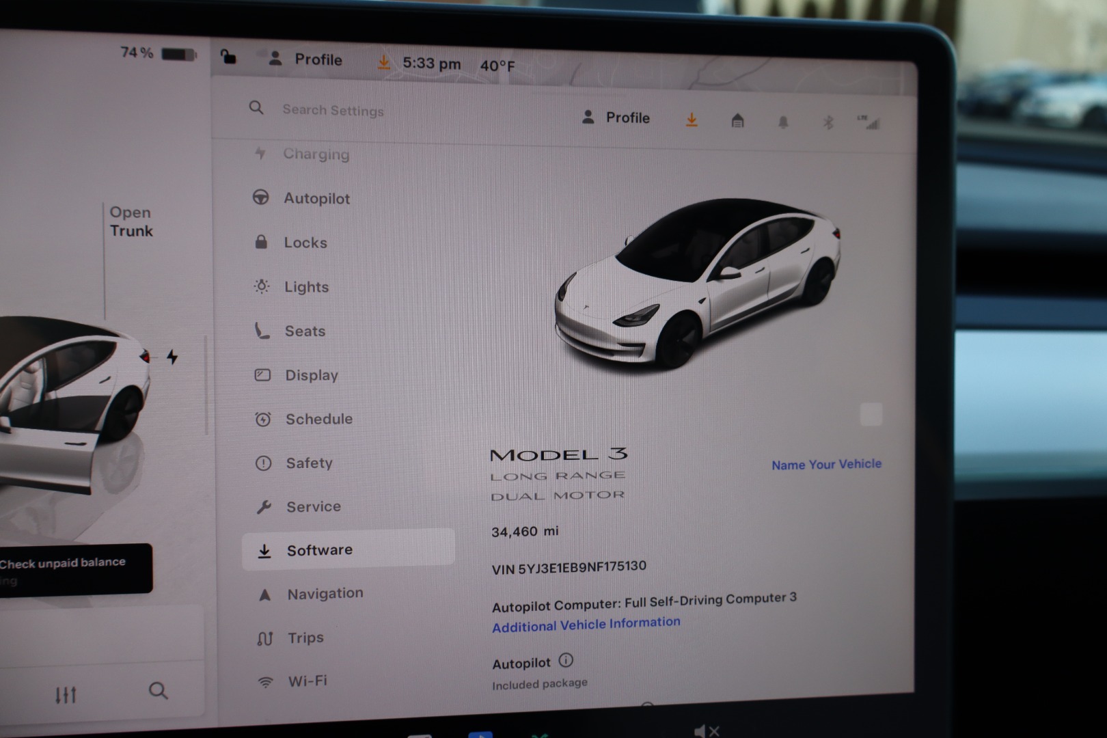Open the garage HomeLink icon
This screenshot has height=738, width=1107.
coord(737,122)
